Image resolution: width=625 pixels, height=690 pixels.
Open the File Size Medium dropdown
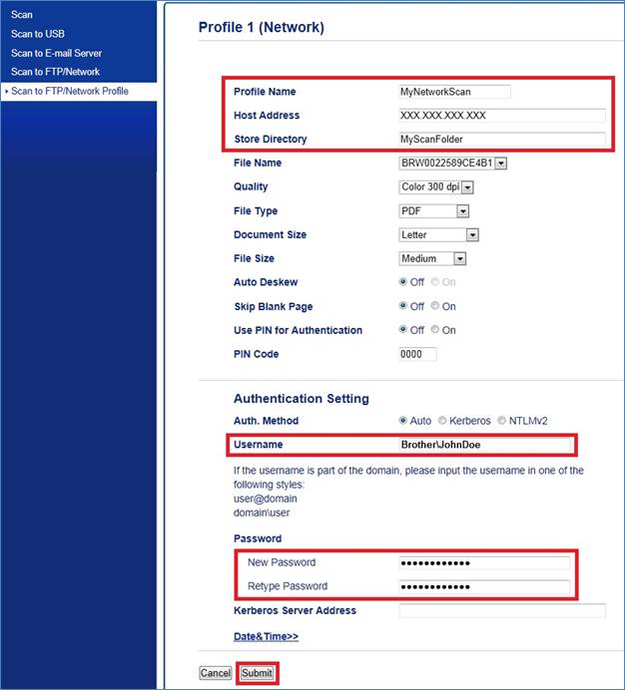click(432, 259)
